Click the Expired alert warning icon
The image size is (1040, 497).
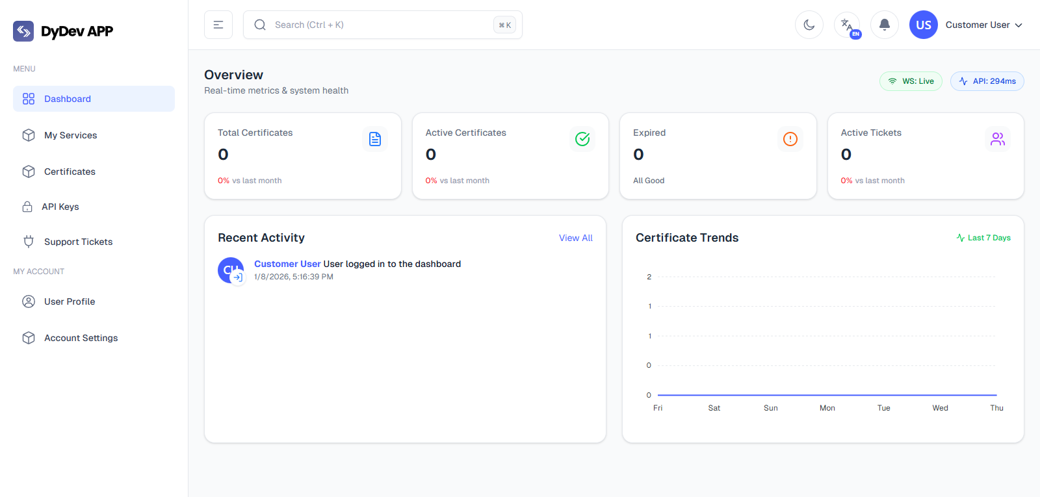pyautogui.click(x=790, y=139)
